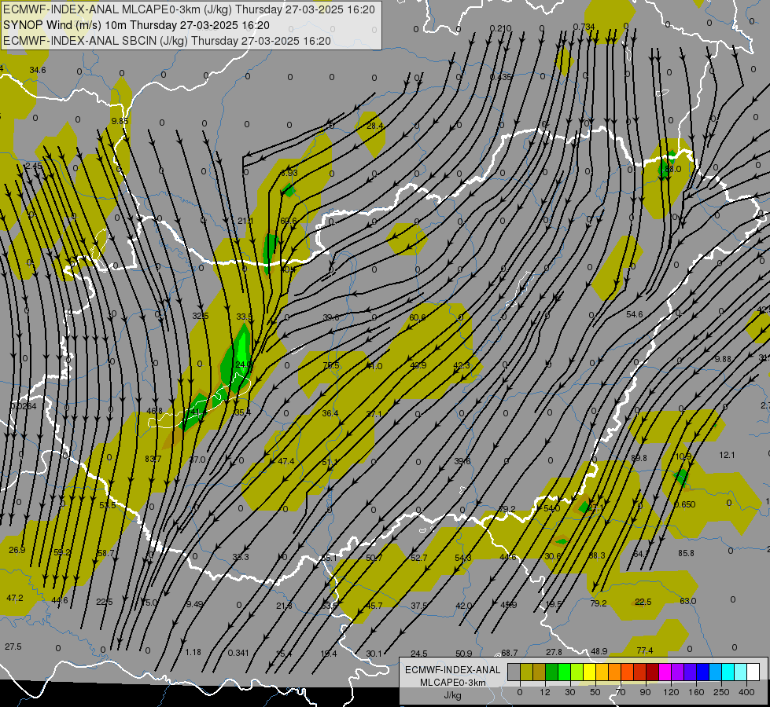
Task: Click the 54.6 map value
Action: (635, 314)
